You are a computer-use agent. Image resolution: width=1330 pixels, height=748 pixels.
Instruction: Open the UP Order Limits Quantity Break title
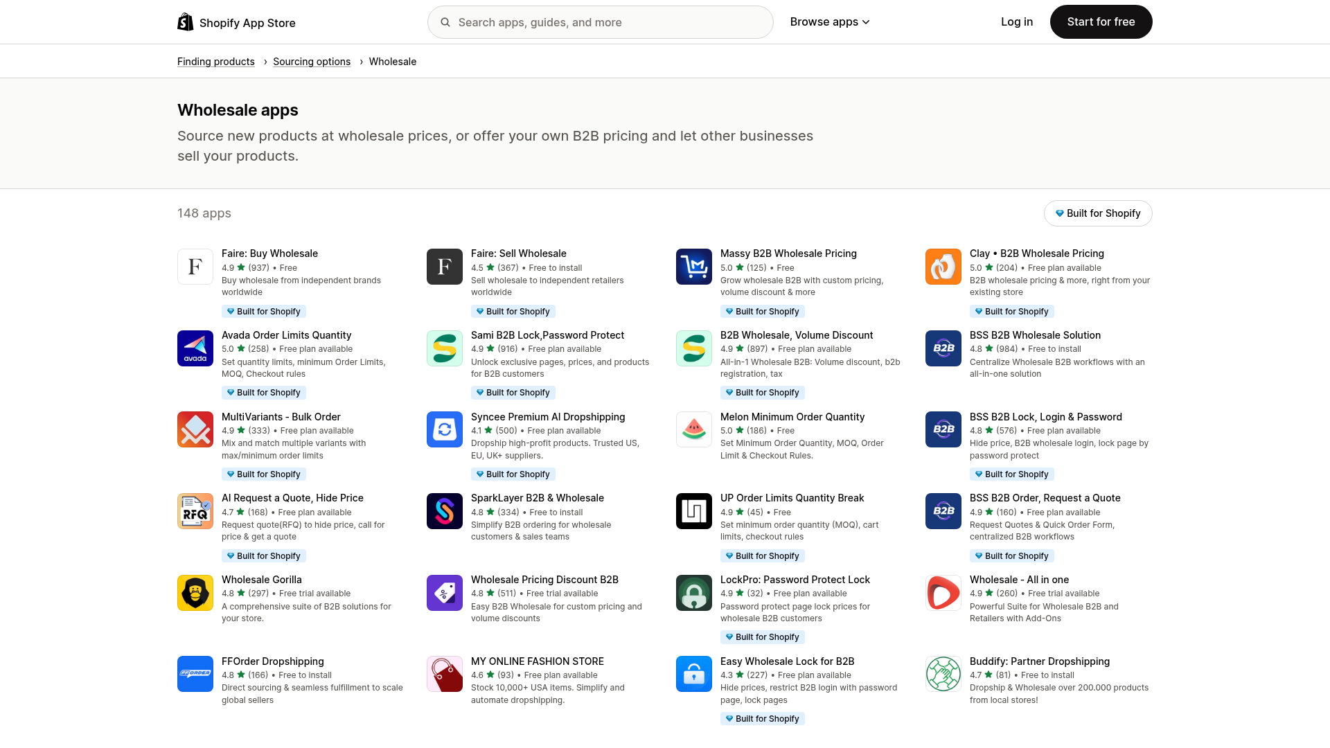coord(792,498)
